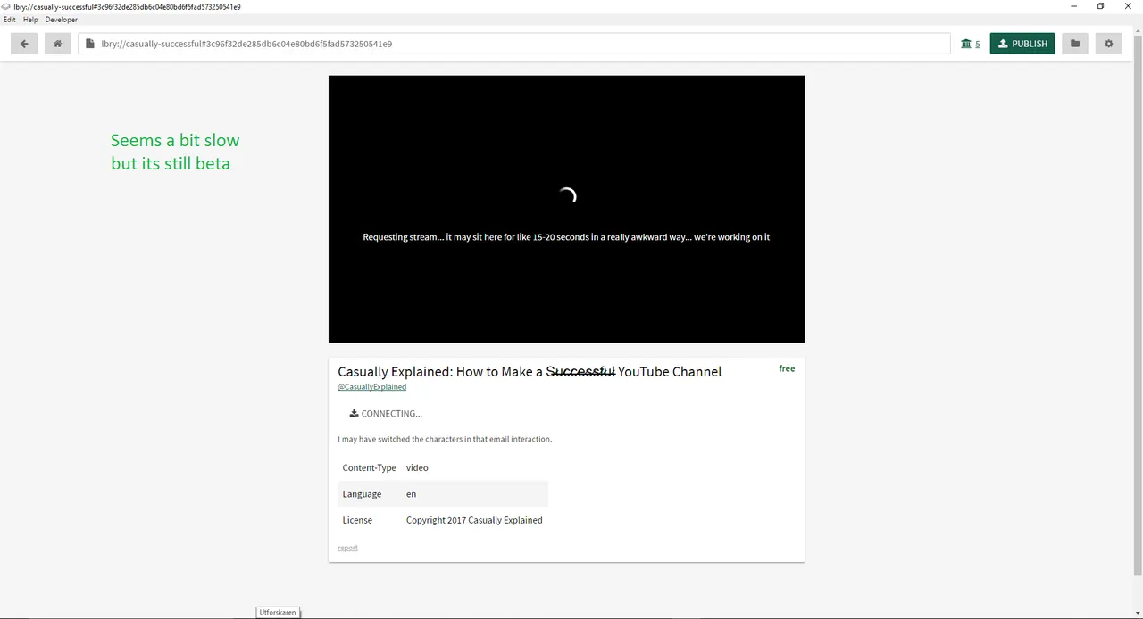The image size is (1143, 619).
Task: Click the report link
Action: point(347,548)
